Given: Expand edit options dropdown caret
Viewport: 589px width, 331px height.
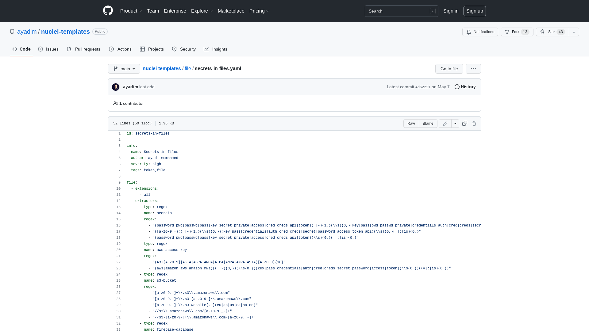Looking at the screenshot, I should coord(455,124).
